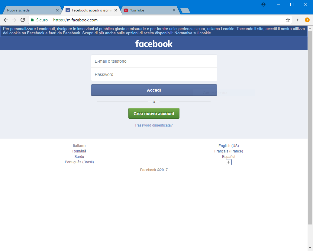The image size is (313, 251).
Task: Click the green padlock security icon
Action: [32, 20]
